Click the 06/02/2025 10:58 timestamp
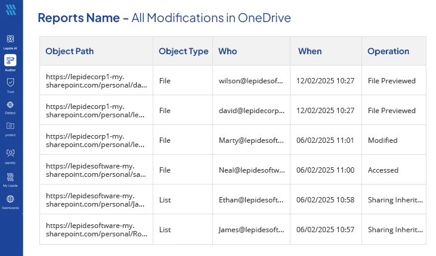 325,200
